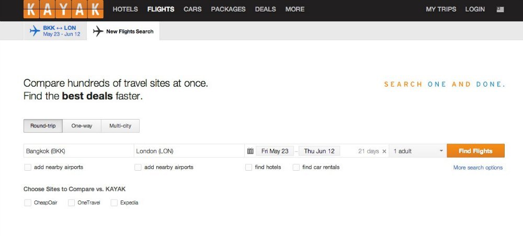
Task: Click the London (LON) destination field
Action: 189,151
